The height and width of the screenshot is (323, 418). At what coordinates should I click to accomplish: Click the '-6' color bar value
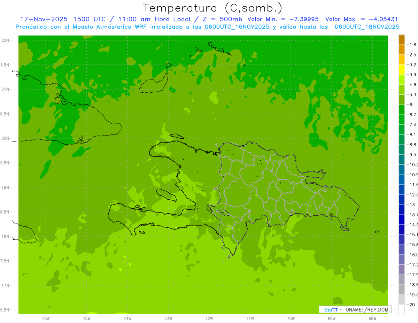click(410, 105)
